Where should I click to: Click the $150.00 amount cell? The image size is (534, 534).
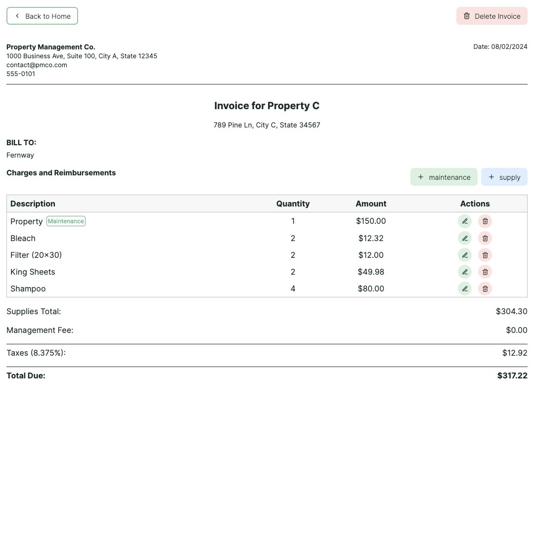[x=371, y=221]
